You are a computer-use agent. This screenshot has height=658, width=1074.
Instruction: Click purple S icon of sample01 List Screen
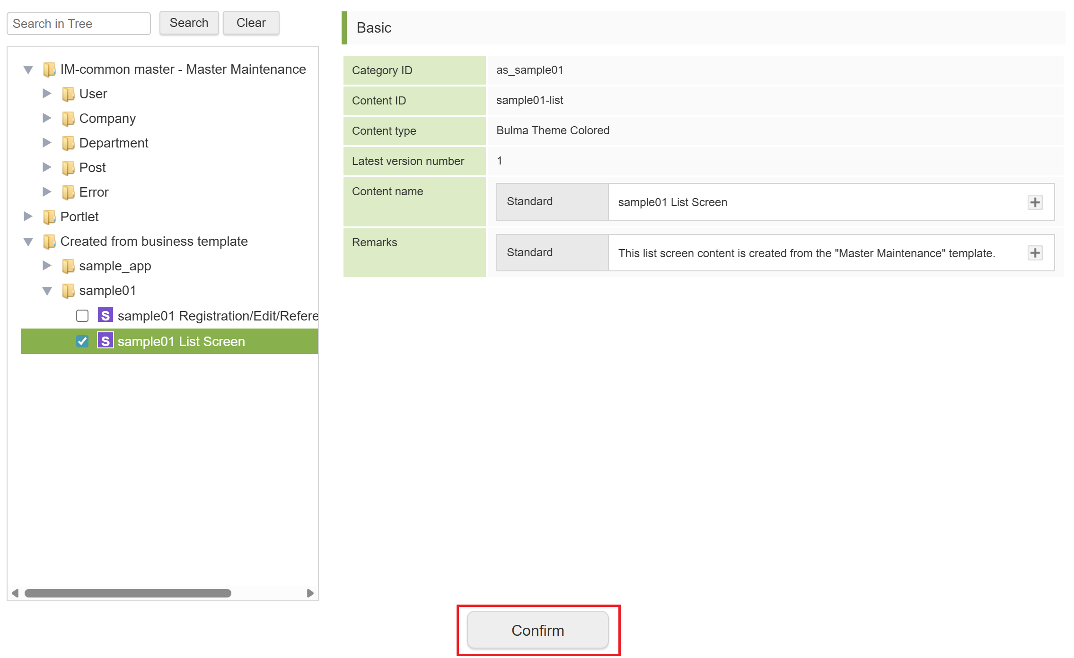[105, 341]
